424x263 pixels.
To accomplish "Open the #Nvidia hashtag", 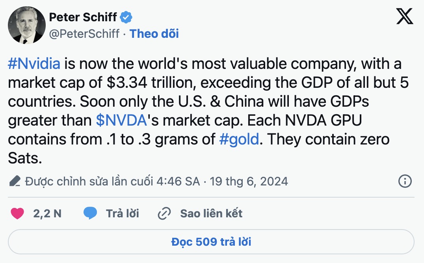I will point(34,64).
